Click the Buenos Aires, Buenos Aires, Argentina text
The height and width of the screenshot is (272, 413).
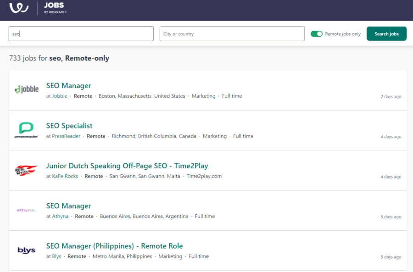pos(144,216)
